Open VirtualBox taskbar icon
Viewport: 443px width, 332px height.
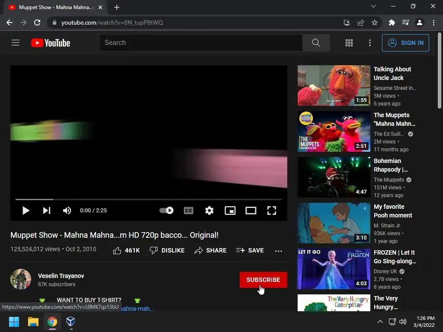(71, 322)
